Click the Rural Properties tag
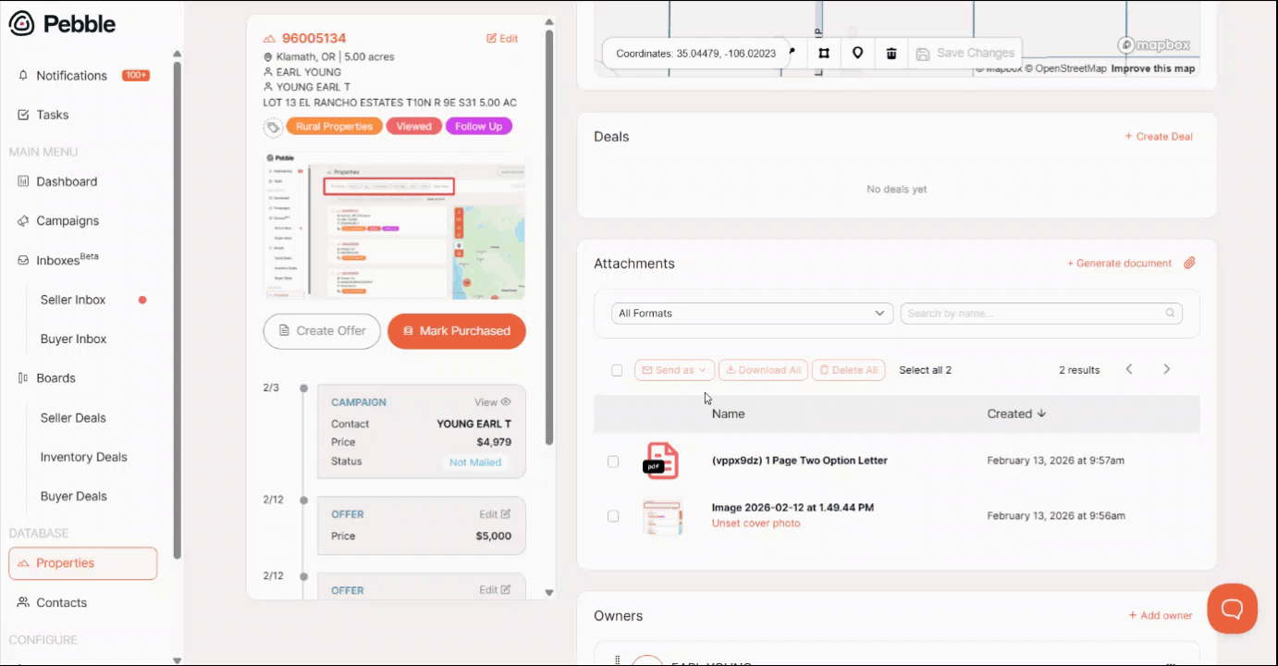This screenshot has height=666, width=1278. (334, 127)
